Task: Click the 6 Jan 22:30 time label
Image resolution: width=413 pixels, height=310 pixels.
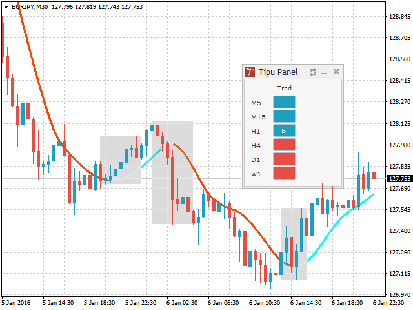Action: (393, 302)
